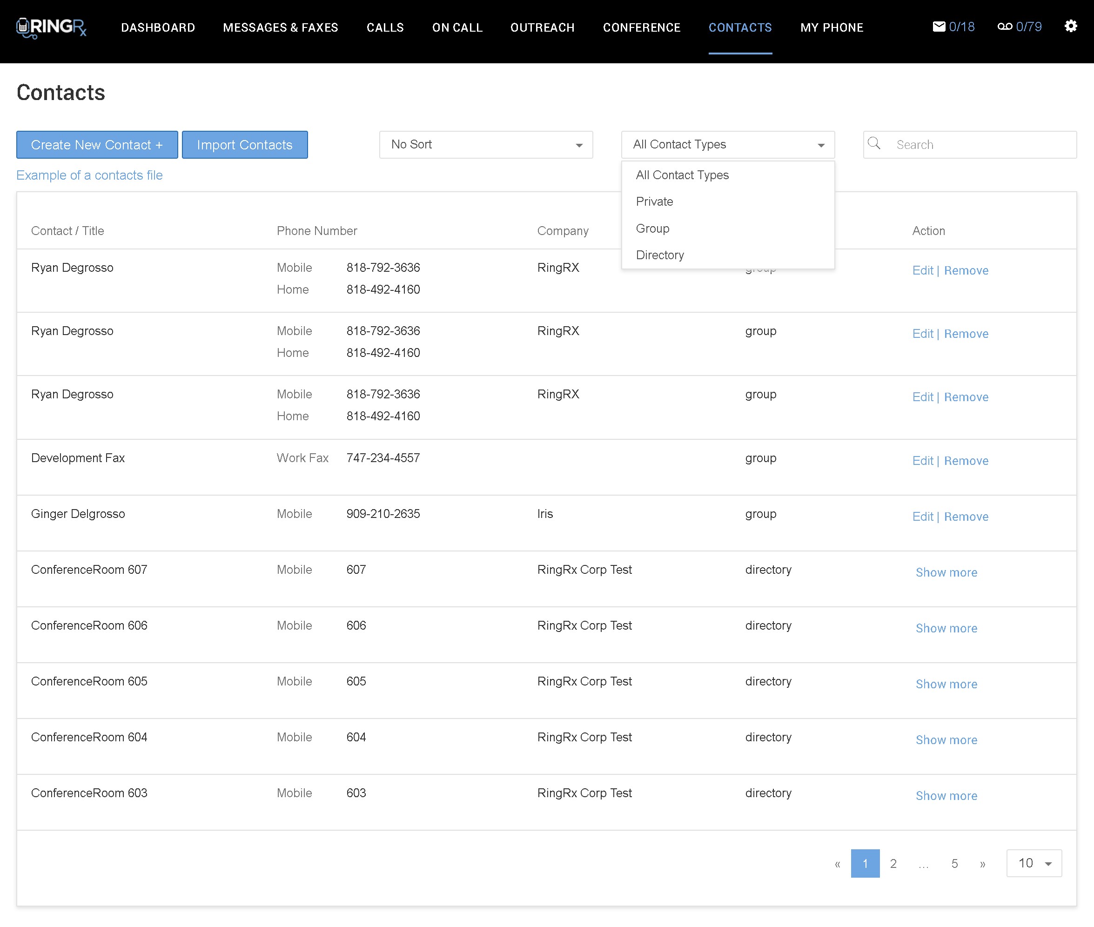Image resolution: width=1094 pixels, height=927 pixels.
Task: Click the search magnifier icon
Action: coord(874,143)
